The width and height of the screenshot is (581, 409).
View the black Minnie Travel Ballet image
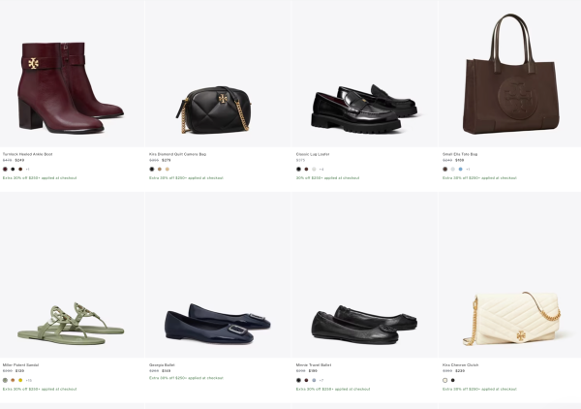[365, 275]
